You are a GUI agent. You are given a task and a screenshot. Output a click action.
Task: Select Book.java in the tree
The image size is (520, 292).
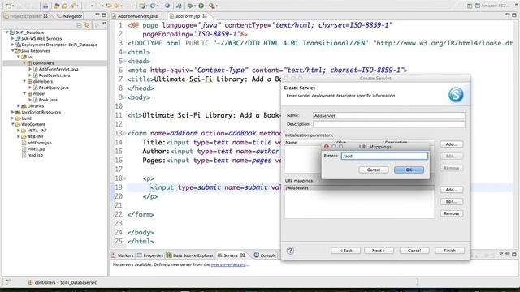click(48, 100)
